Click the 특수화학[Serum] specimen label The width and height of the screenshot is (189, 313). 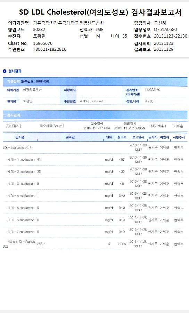coord(52,126)
